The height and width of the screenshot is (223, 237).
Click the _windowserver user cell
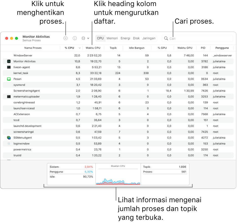222,55
